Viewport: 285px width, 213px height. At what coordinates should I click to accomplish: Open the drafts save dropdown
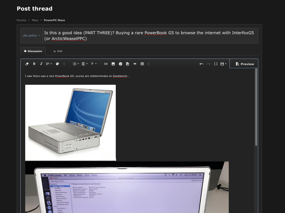(223, 64)
